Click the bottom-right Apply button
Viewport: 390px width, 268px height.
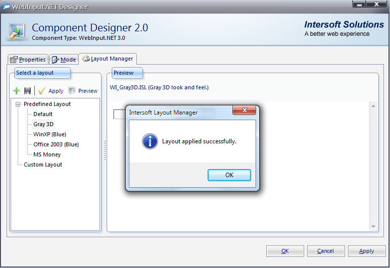pyautogui.click(x=366, y=251)
